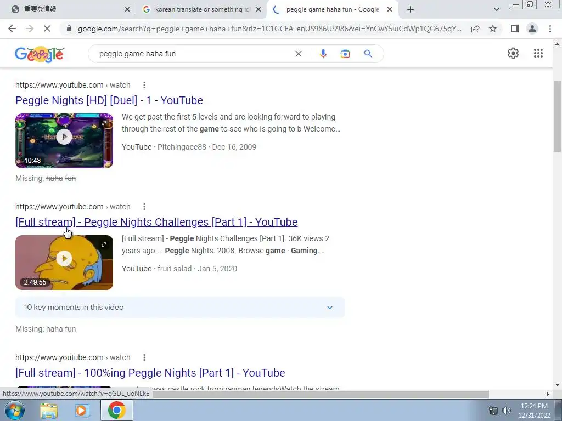Open Chrome profile avatar
Viewport: 562px width, 421px height.
coord(532,29)
